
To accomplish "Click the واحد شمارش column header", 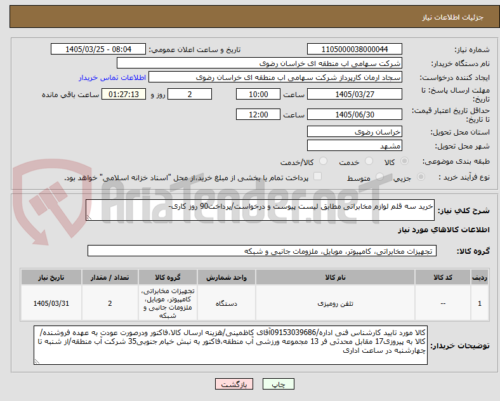I will pos(226,277).
